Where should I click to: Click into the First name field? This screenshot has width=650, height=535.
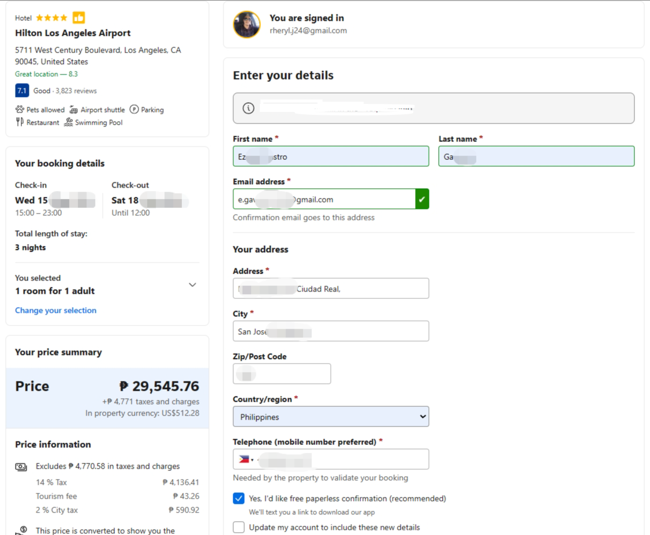[331, 156]
